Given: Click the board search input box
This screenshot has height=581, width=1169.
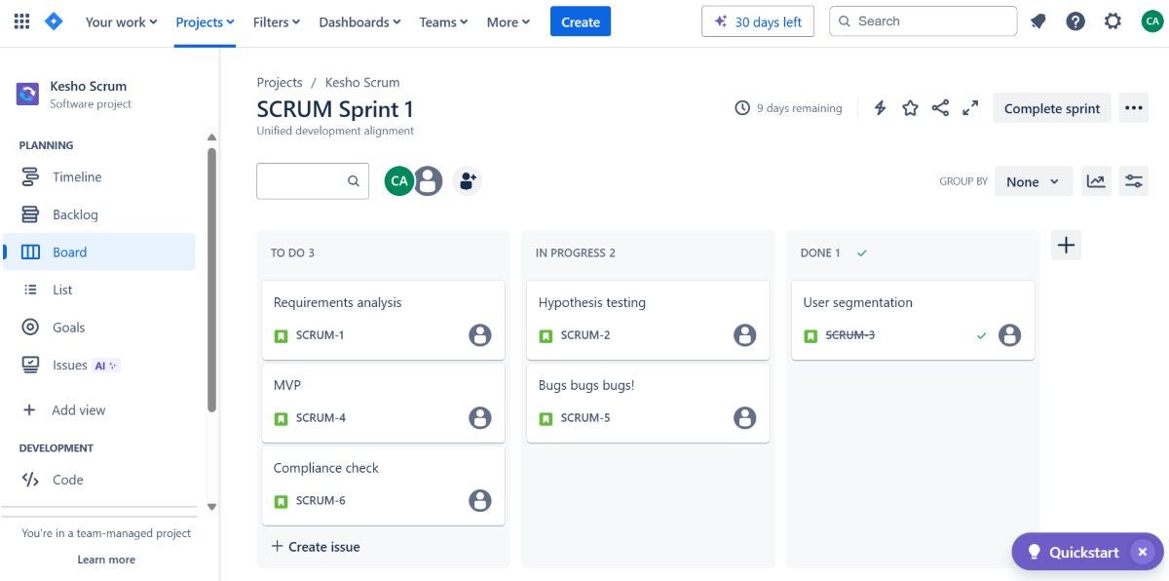Looking at the screenshot, I should click(x=313, y=181).
